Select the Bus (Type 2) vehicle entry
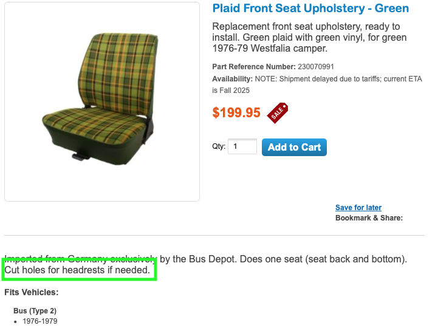The height and width of the screenshot is (331, 435). pos(35,311)
